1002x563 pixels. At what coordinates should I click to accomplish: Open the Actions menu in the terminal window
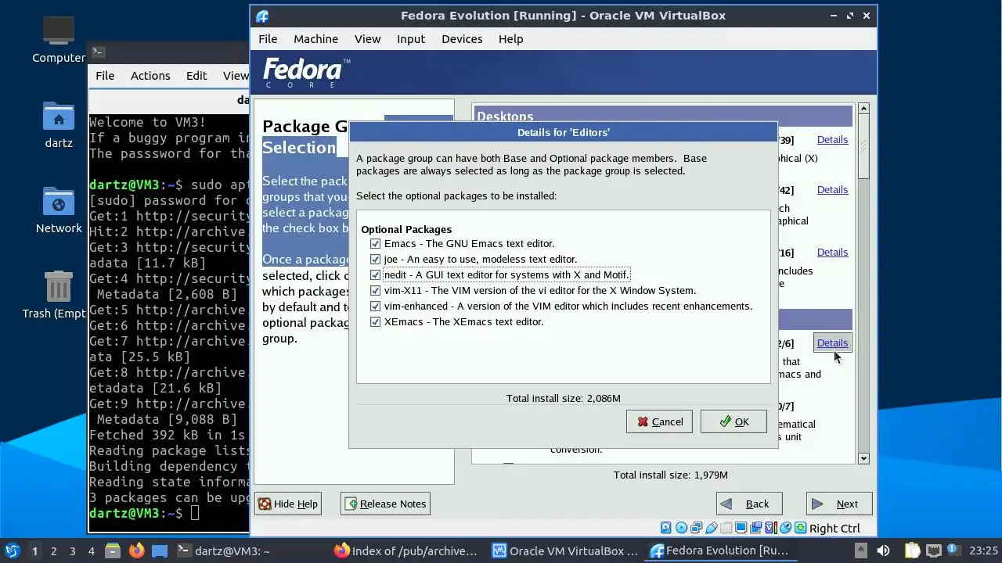pyautogui.click(x=150, y=75)
